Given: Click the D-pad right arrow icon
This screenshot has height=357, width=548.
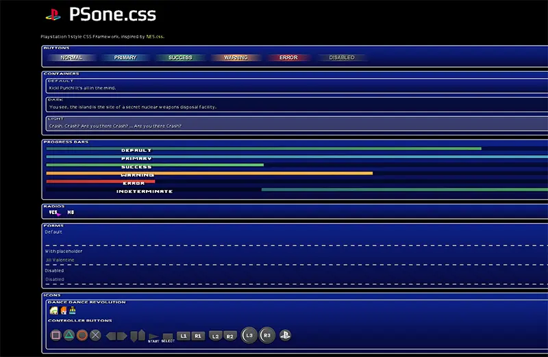Looking at the screenshot, I should pyautogui.click(x=122, y=336).
